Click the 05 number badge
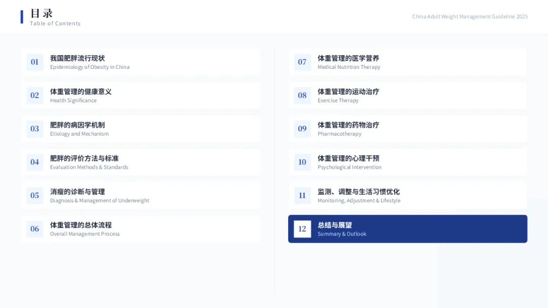Screen dimensions: 548x308 35,196
